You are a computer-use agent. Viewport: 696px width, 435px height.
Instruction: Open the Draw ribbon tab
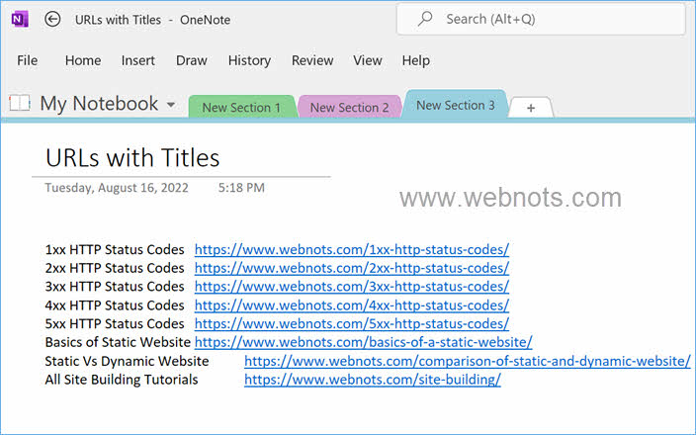[x=192, y=60]
